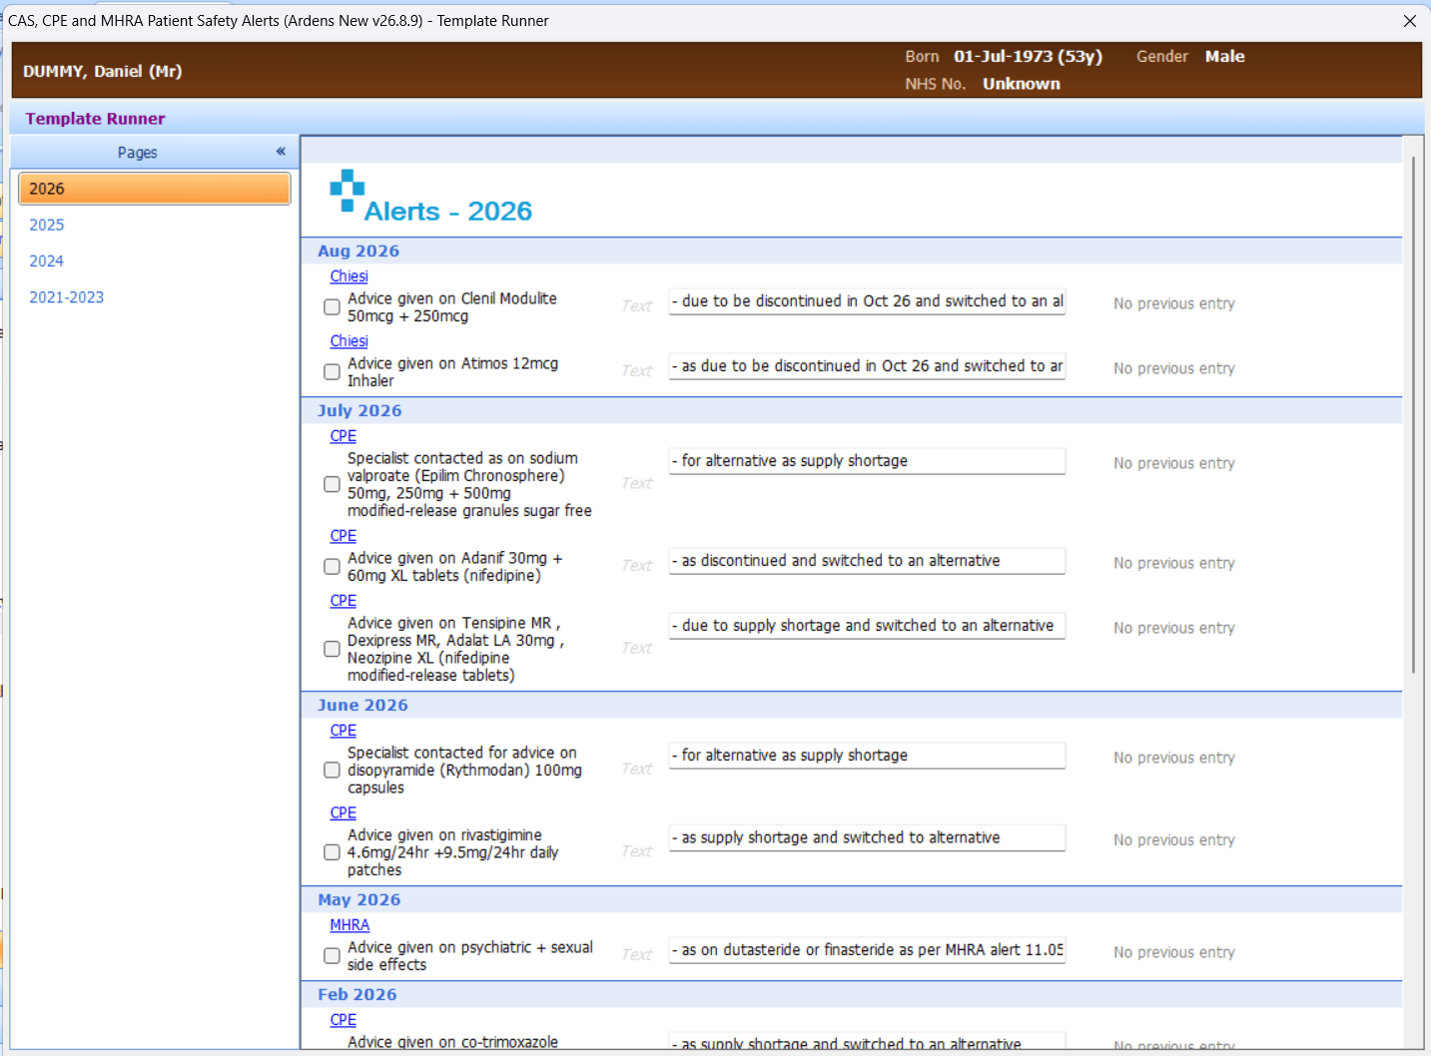This screenshot has height=1056, width=1431.
Task: Click 'No previous entry' beside Clenil Modulite
Action: [1174, 303]
